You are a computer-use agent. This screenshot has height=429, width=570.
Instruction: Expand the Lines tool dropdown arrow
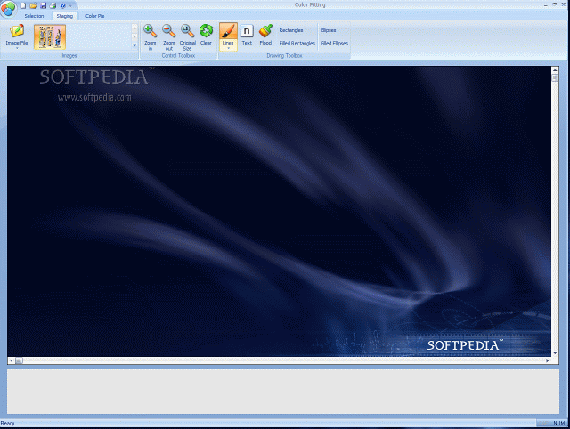coord(228,48)
